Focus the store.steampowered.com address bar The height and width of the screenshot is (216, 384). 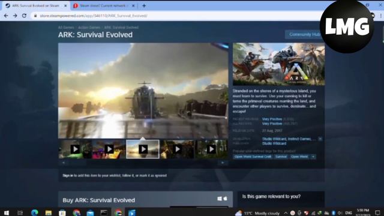pos(176,16)
